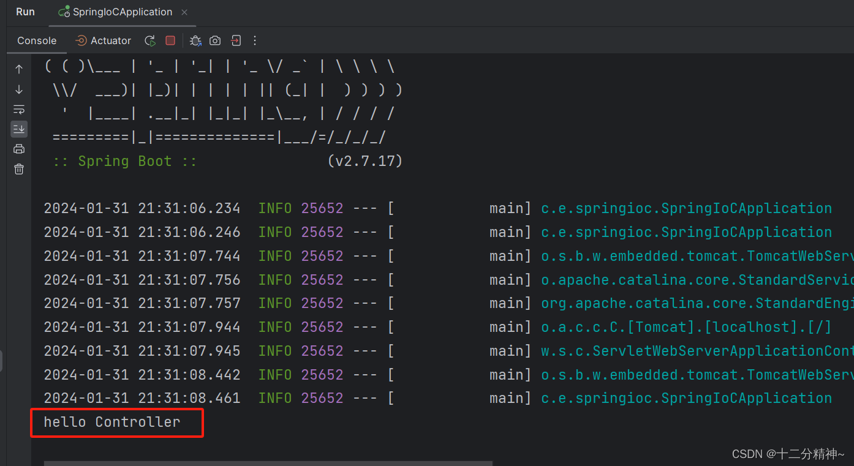Viewport: 854px width, 466px height.
Task: Click the '(v2.7.17)' version text
Action: pos(365,161)
